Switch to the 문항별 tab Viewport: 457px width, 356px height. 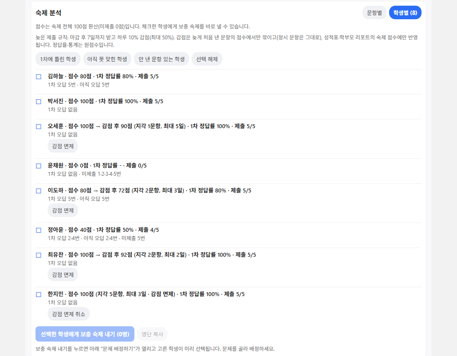(x=374, y=13)
